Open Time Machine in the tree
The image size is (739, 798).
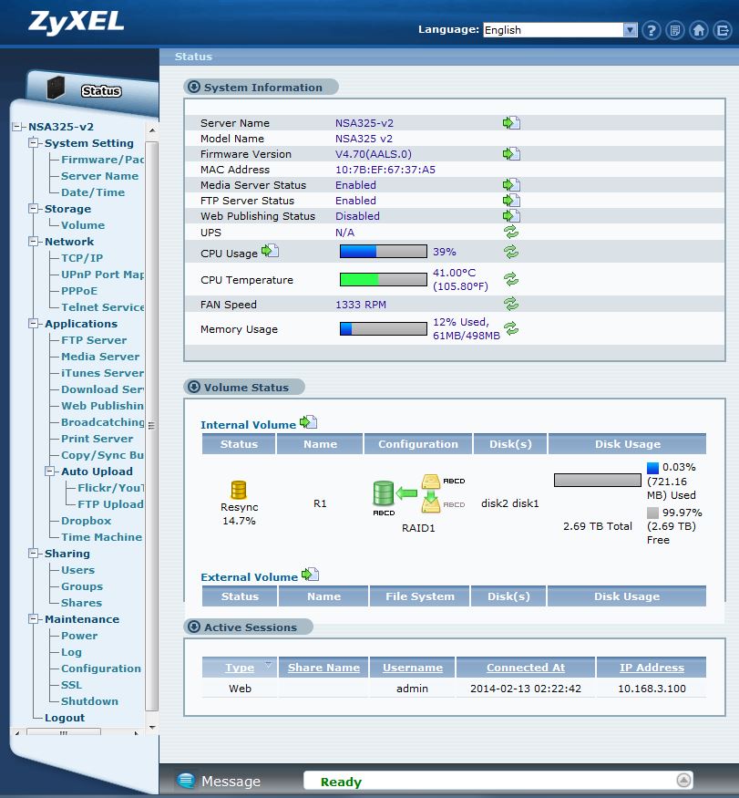click(101, 537)
